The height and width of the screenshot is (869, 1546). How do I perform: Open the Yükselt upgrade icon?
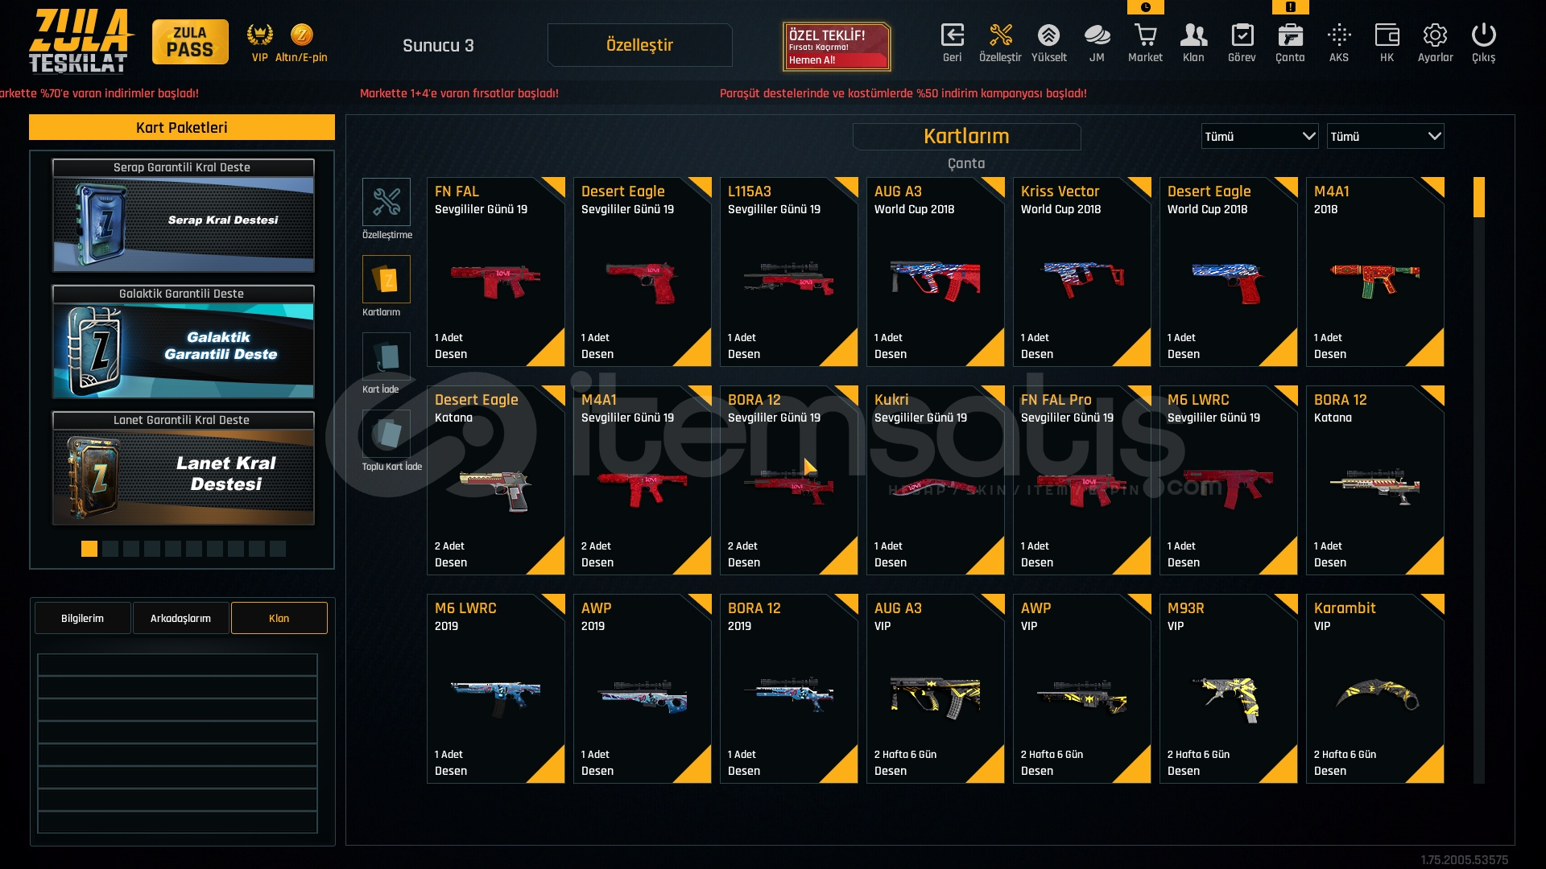tap(1048, 43)
